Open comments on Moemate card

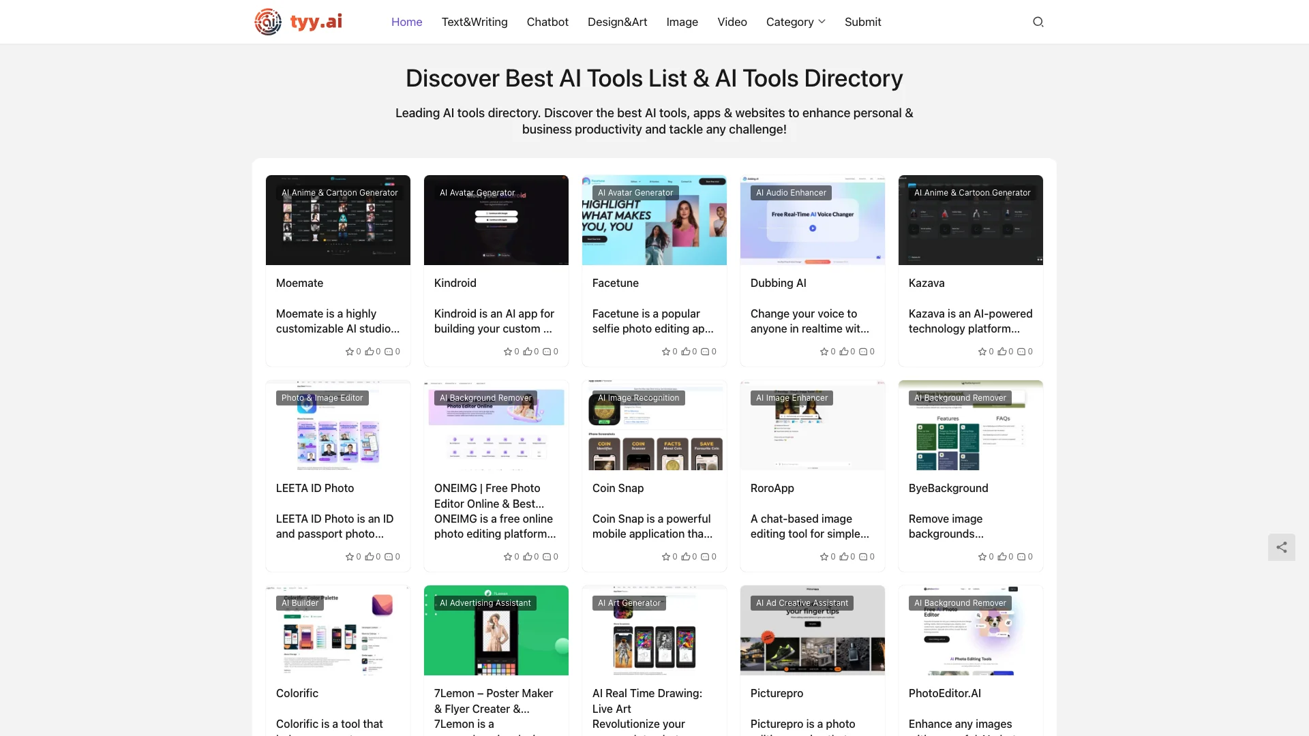click(389, 352)
